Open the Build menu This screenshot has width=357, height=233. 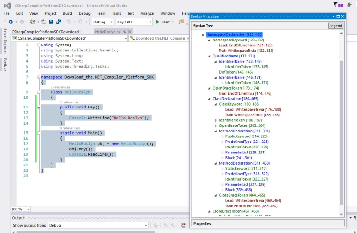[x=67, y=13]
